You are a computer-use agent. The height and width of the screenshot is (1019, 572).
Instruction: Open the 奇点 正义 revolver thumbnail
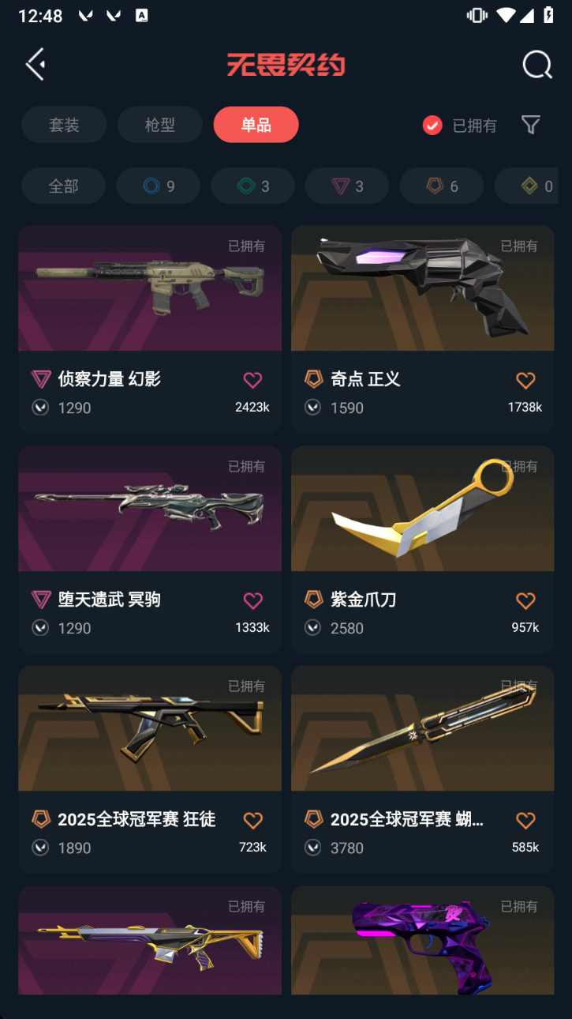click(422, 288)
